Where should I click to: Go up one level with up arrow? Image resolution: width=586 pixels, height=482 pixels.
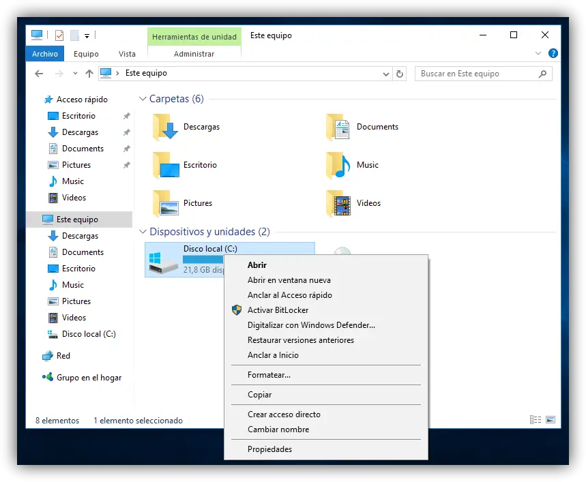pyautogui.click(x=89, y=74)
